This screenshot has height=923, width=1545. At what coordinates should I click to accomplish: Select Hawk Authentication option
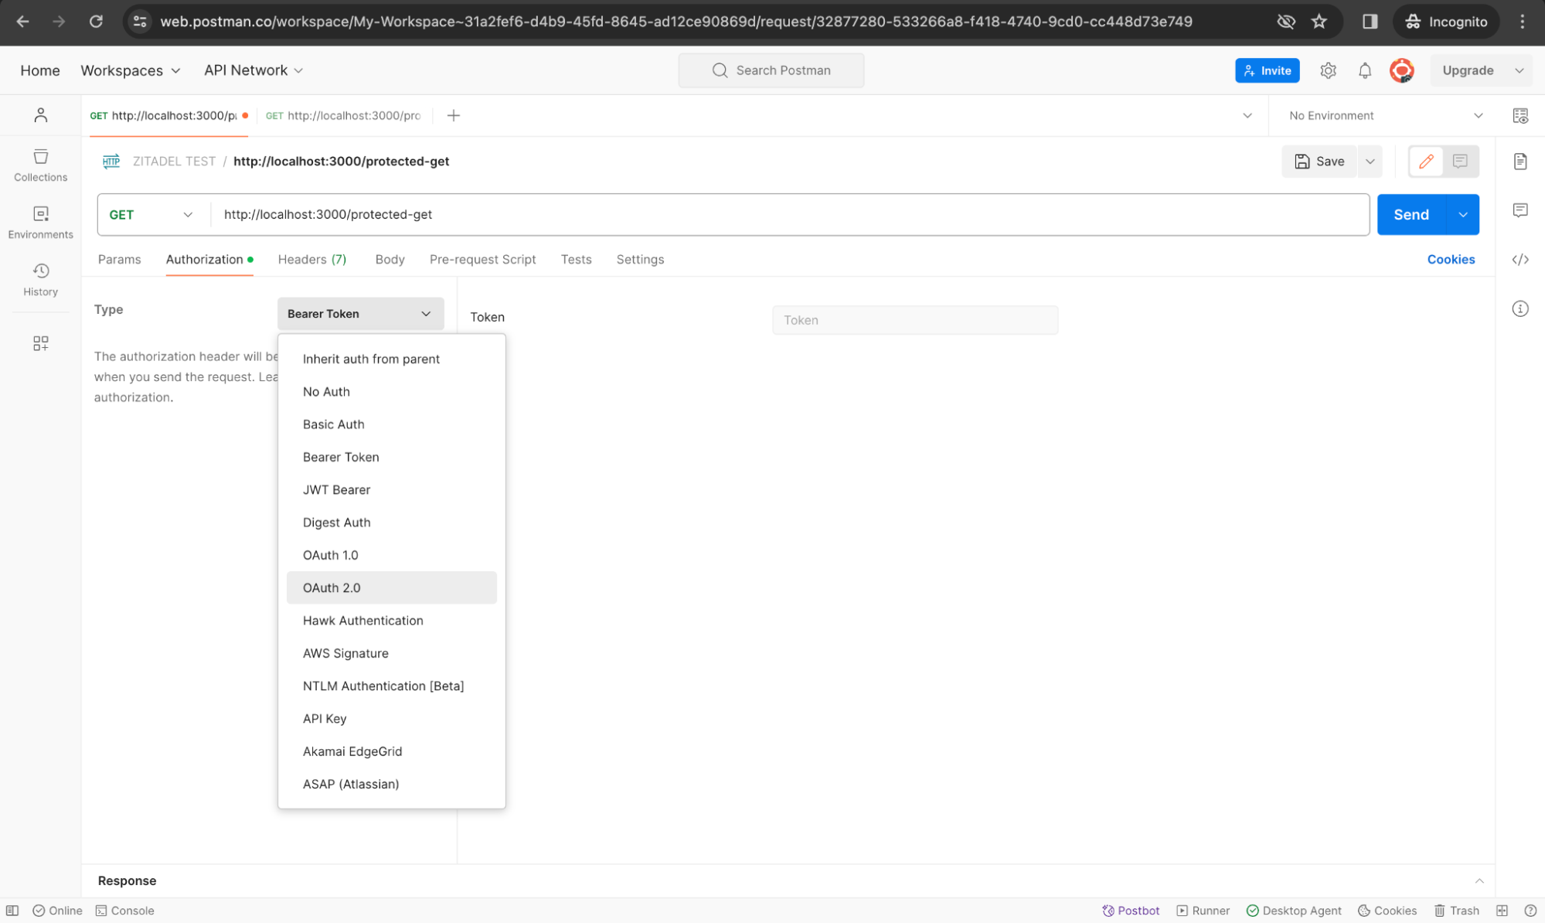[x=391, y=620]
